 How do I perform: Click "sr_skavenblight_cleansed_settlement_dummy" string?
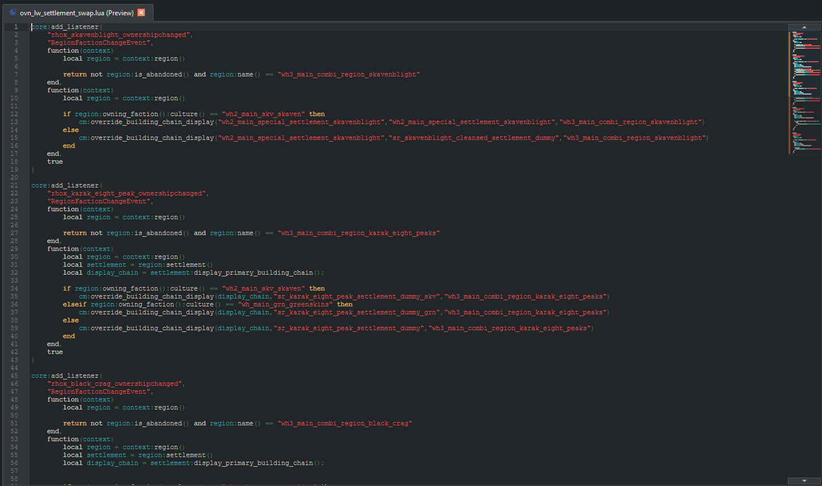point(474,138)
